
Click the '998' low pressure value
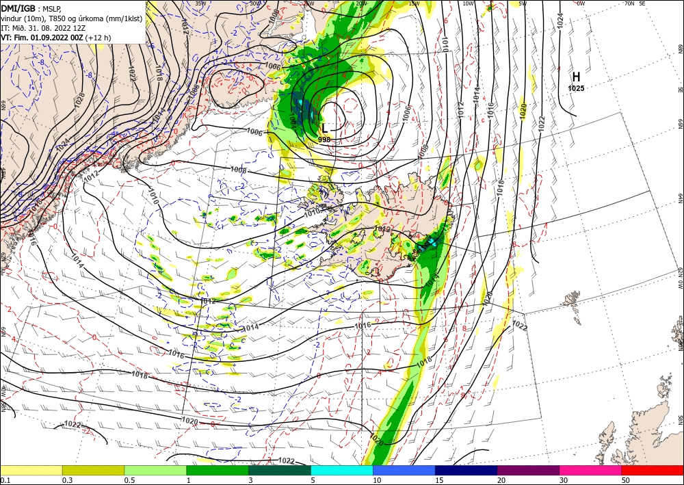(x=324, y=140)
